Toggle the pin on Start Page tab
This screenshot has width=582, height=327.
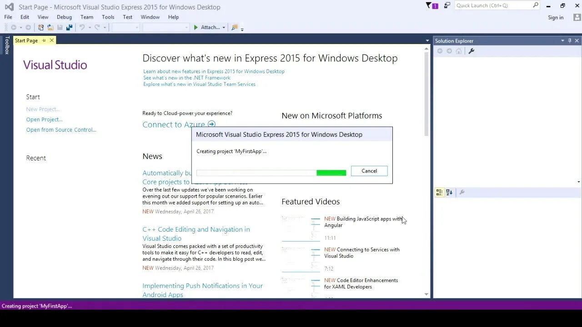click(x=44, y=40)
